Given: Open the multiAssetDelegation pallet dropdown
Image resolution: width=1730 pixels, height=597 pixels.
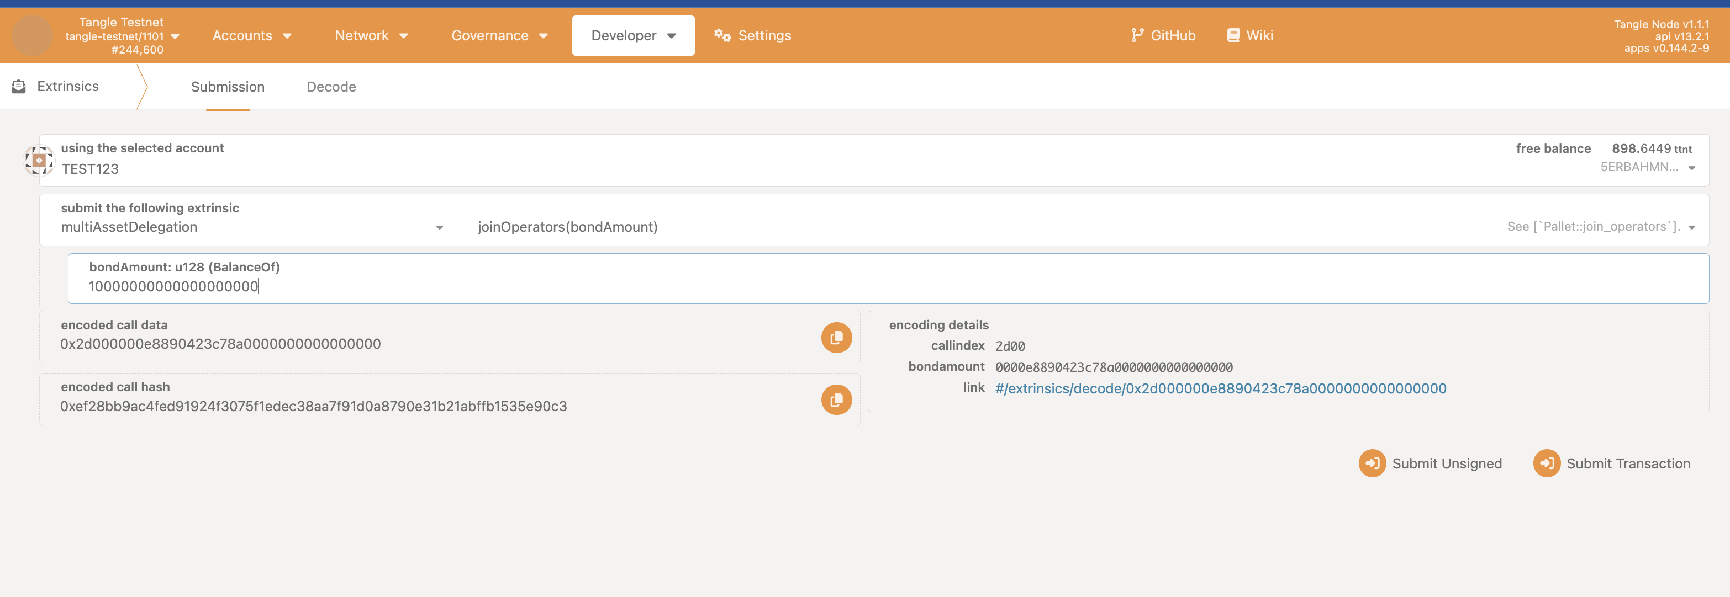Looking at the screenshot, I should [x=439, y=227].
